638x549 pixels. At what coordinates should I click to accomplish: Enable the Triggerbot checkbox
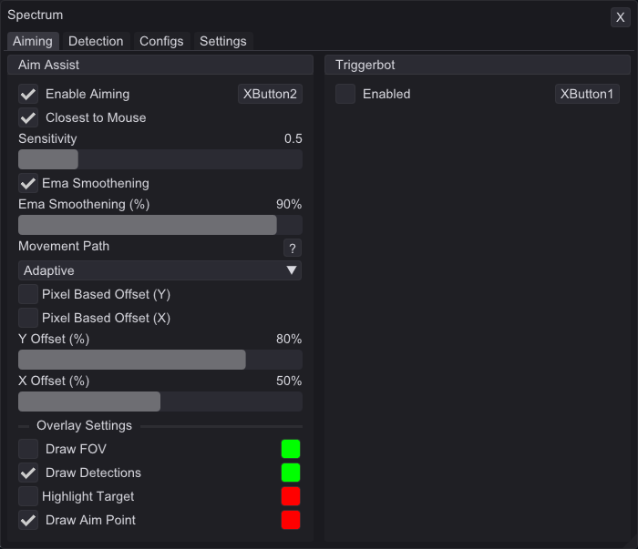(345, 94)
